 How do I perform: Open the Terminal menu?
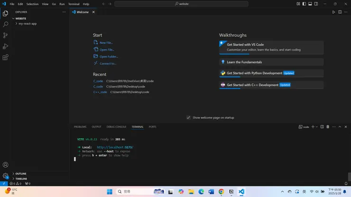(74, 4)
